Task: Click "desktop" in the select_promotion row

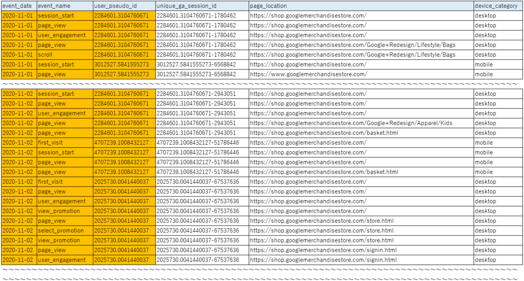Action: (498, 231)
